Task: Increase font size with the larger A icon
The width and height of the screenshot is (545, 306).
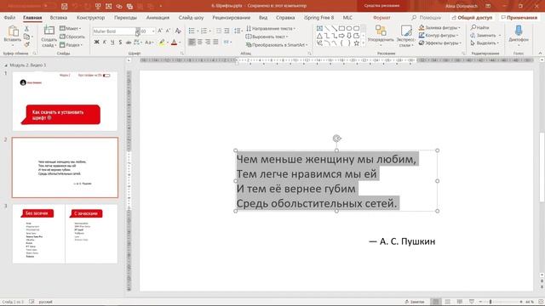Action: click(160, 31)
